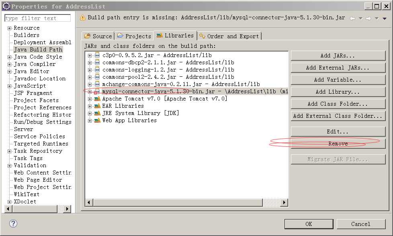Expand the Java Compiler node

(x=10, y=65)
